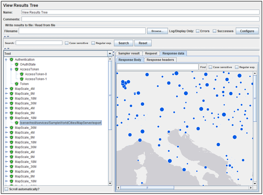This screenshot has width=263, height=195.
Task: Open the Text renderer dropdown
Action: point(110,54)
